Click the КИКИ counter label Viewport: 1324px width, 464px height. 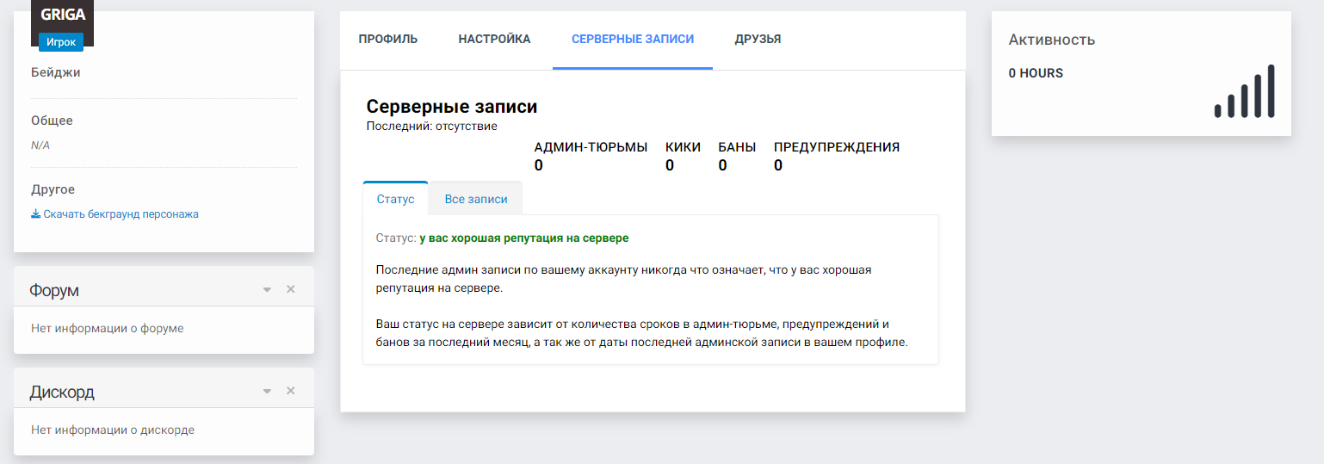click(x=684, y=147)
